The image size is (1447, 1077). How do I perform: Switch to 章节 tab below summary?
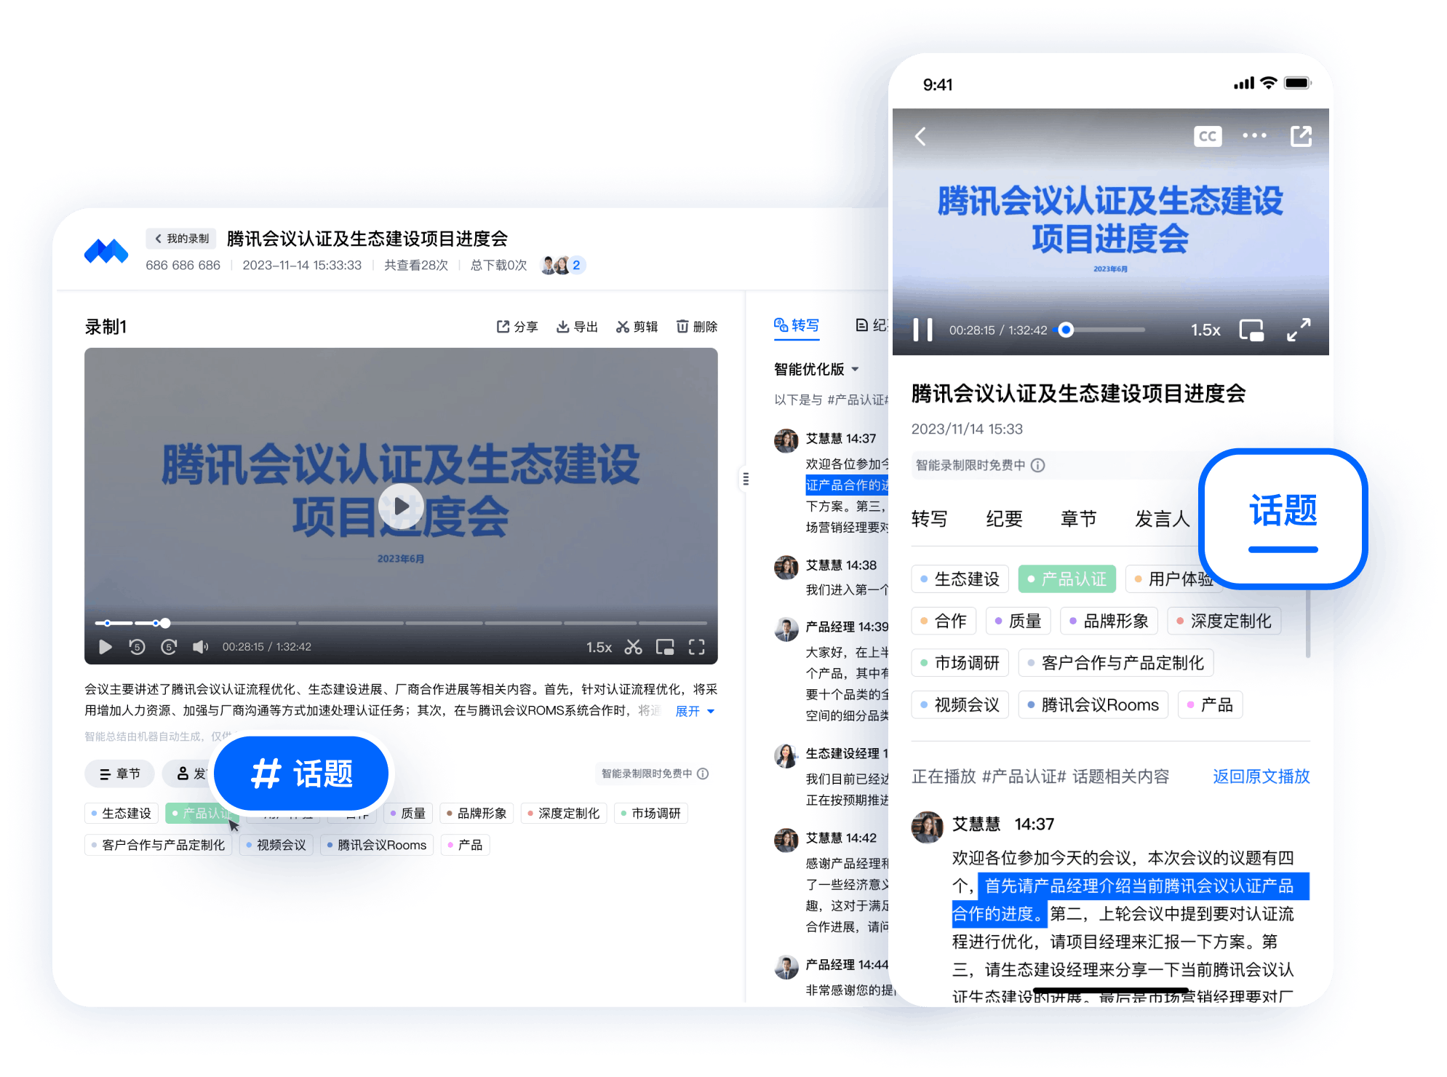click(120, 774)
